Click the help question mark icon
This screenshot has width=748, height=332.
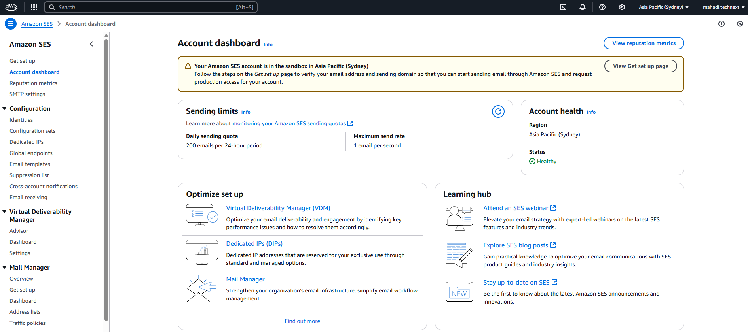(x=602, y=7)
